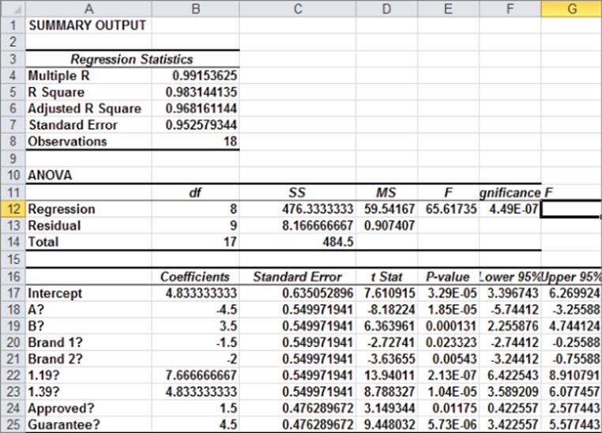
Task: Click the Approved? variable label
Action: click(61, 408)
